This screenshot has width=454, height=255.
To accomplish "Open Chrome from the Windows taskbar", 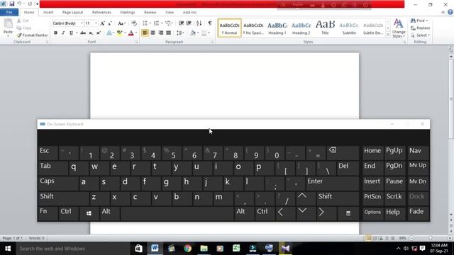I will click(x=187, y=249).
